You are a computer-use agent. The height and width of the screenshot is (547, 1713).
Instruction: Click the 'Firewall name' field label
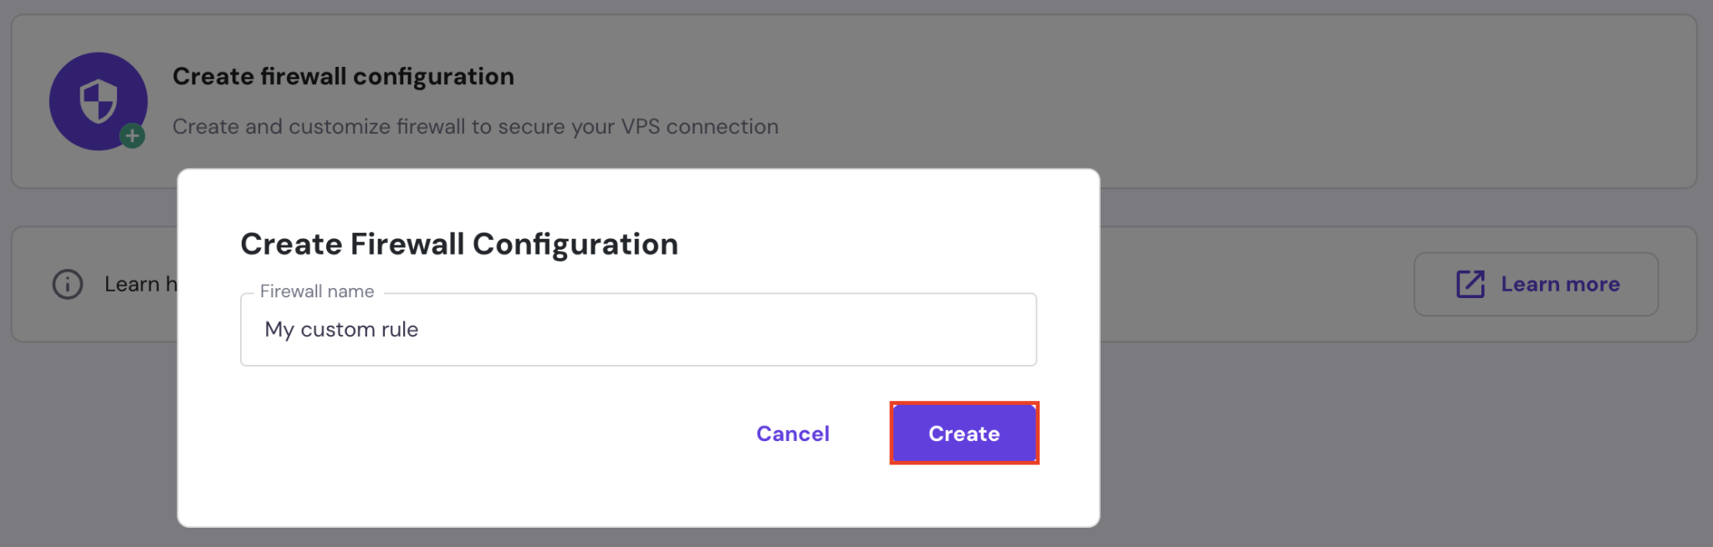[x=315, y=291]
